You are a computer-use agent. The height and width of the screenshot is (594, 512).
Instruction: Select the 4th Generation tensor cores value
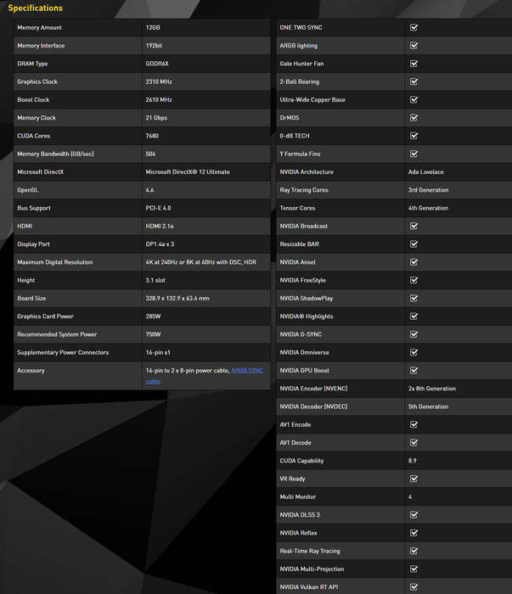click(428, 208)
